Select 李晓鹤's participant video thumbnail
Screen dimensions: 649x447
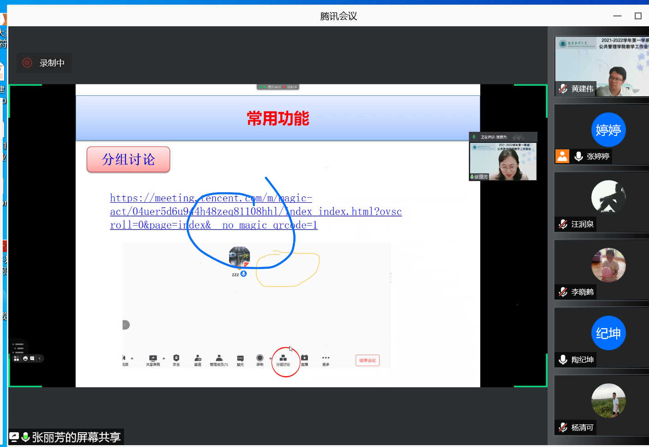608,265
